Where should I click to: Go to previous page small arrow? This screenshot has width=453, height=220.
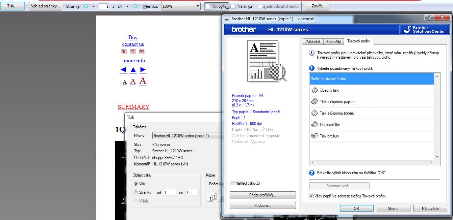(x=94, y=6)
